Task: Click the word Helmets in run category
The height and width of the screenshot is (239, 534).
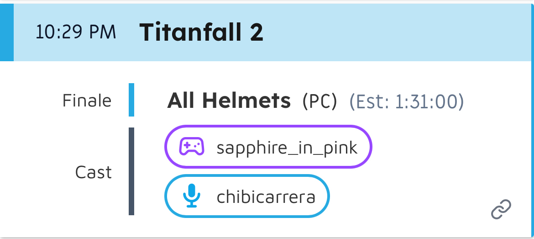Action: point(246,101)
